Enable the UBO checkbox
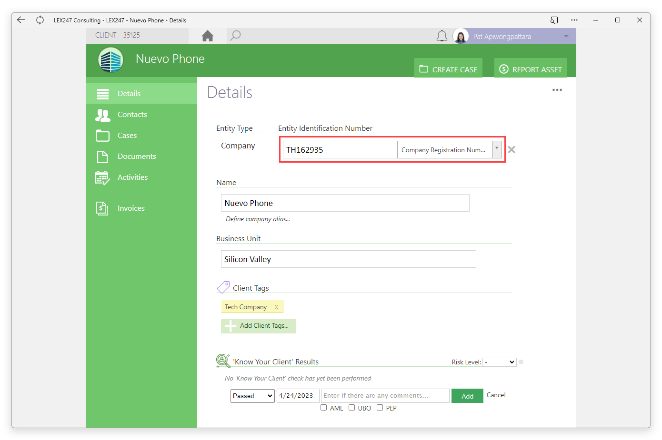This screenshot has width=662, height=440. click(x=352, y=408)
